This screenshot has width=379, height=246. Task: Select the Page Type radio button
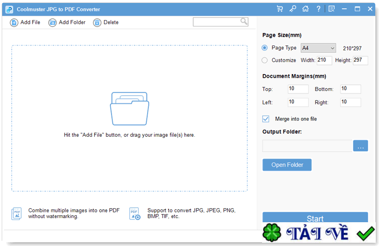265,48
